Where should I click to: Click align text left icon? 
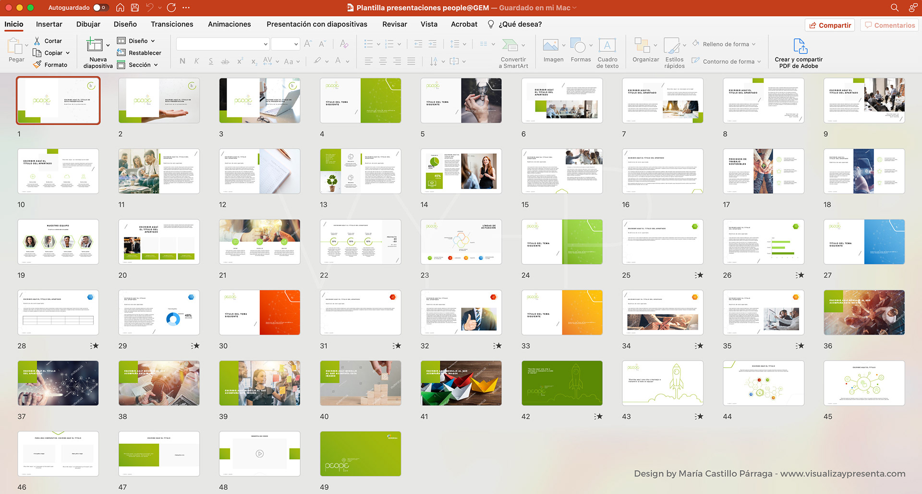(368, 61)
